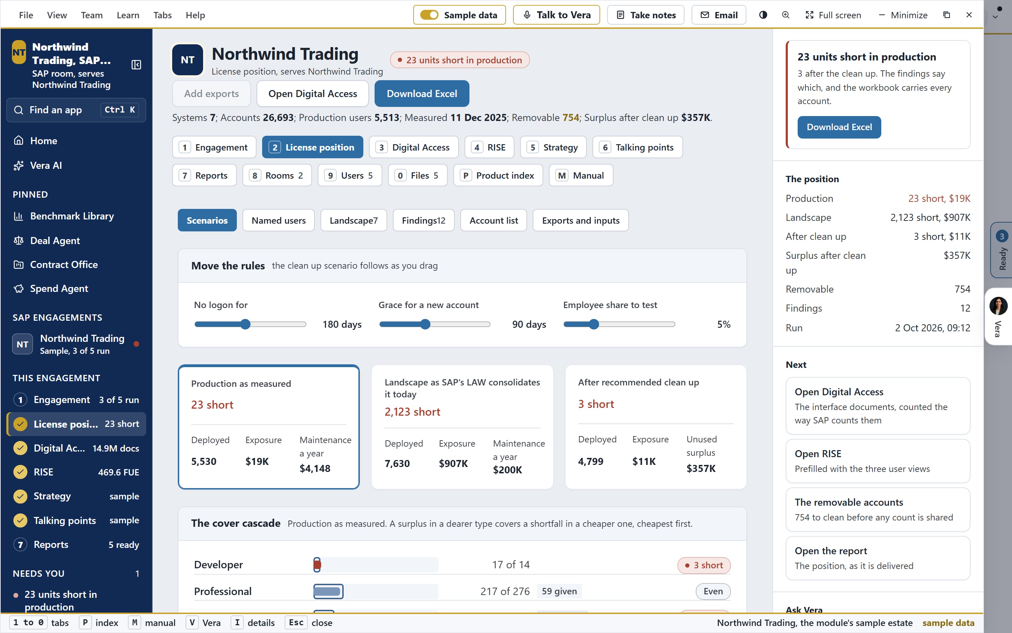The height and width of the screenshot is (633, 1012).
Task: Select RISE 469.6 FUE step in sidebar
Action: point(76,472)
